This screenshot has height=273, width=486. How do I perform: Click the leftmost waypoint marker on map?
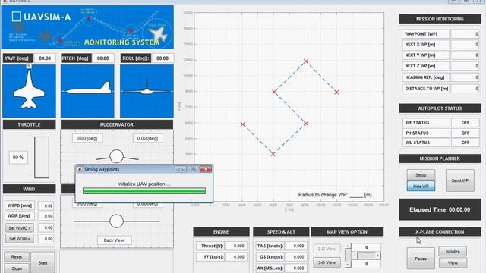[x=243, y=124]
